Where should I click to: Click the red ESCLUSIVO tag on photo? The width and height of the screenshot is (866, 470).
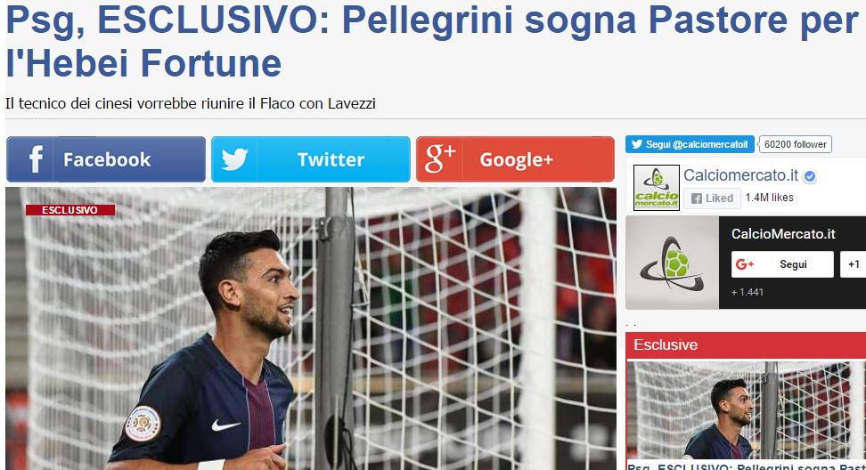(70, 210)
